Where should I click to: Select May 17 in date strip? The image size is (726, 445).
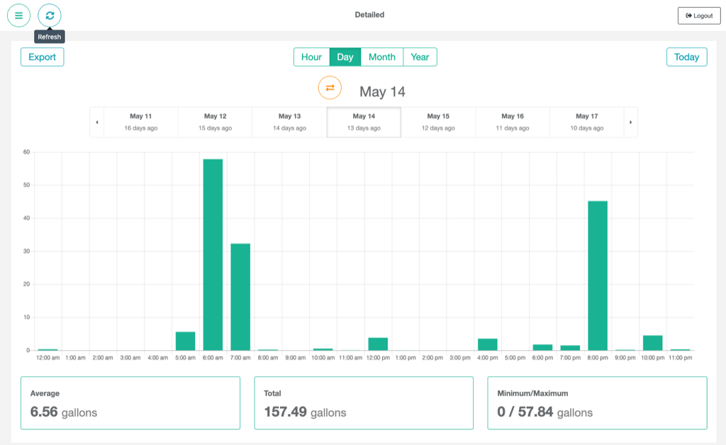(586, 122)
